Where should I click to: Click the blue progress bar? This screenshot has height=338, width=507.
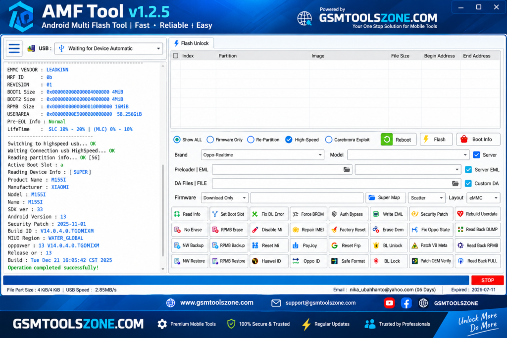pyautogui.click(x=236, y=280)
